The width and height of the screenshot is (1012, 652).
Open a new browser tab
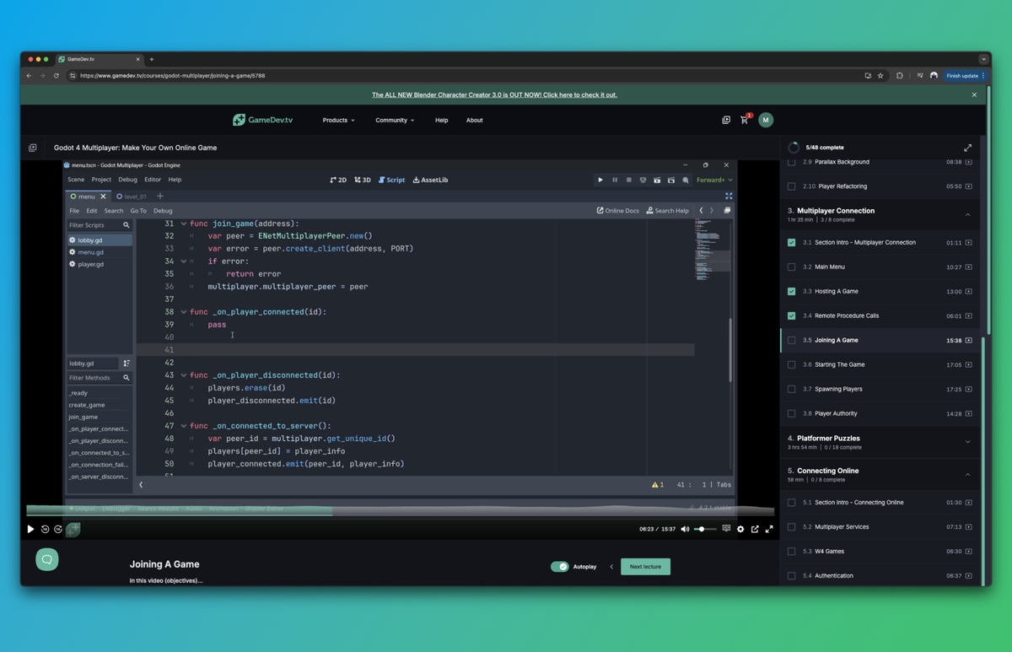pyautogui.click(x=152, y=59)
